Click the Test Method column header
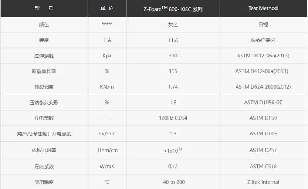The height and width of the screenshot is (189, 308). [263, 8]
